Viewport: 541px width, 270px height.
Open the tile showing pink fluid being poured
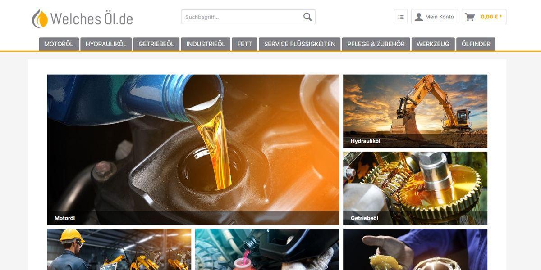click(x=267, y=249)
